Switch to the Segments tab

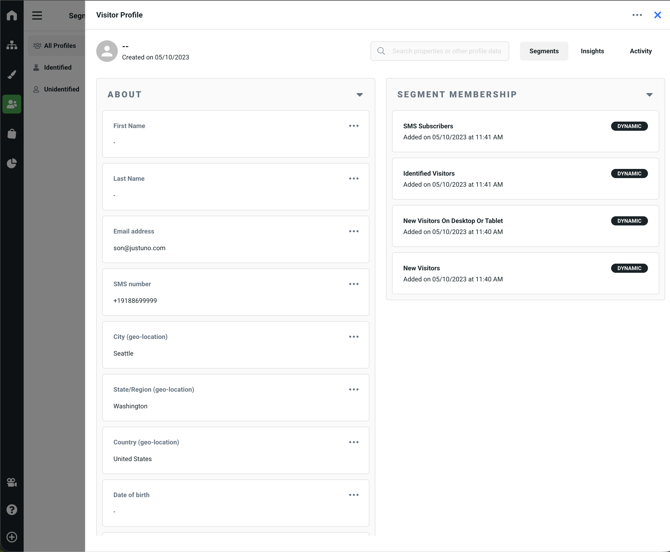[544, 51]
